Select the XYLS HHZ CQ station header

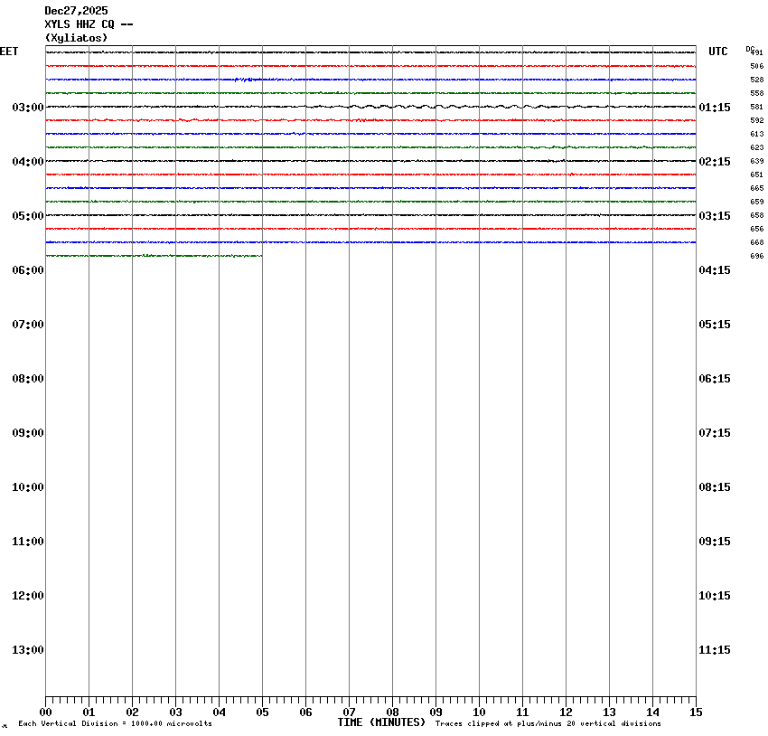(x=89, y=24)
